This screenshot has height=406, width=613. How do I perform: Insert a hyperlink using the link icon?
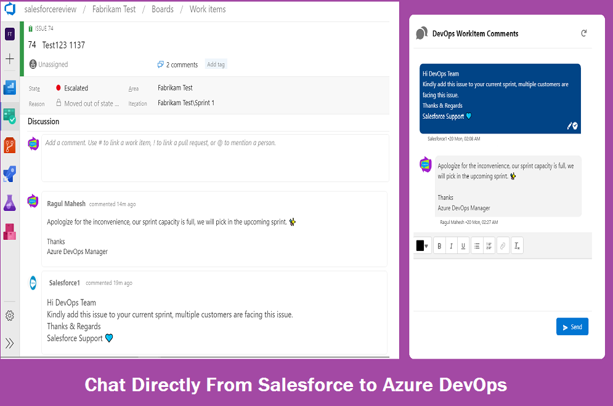coord(503,245)
